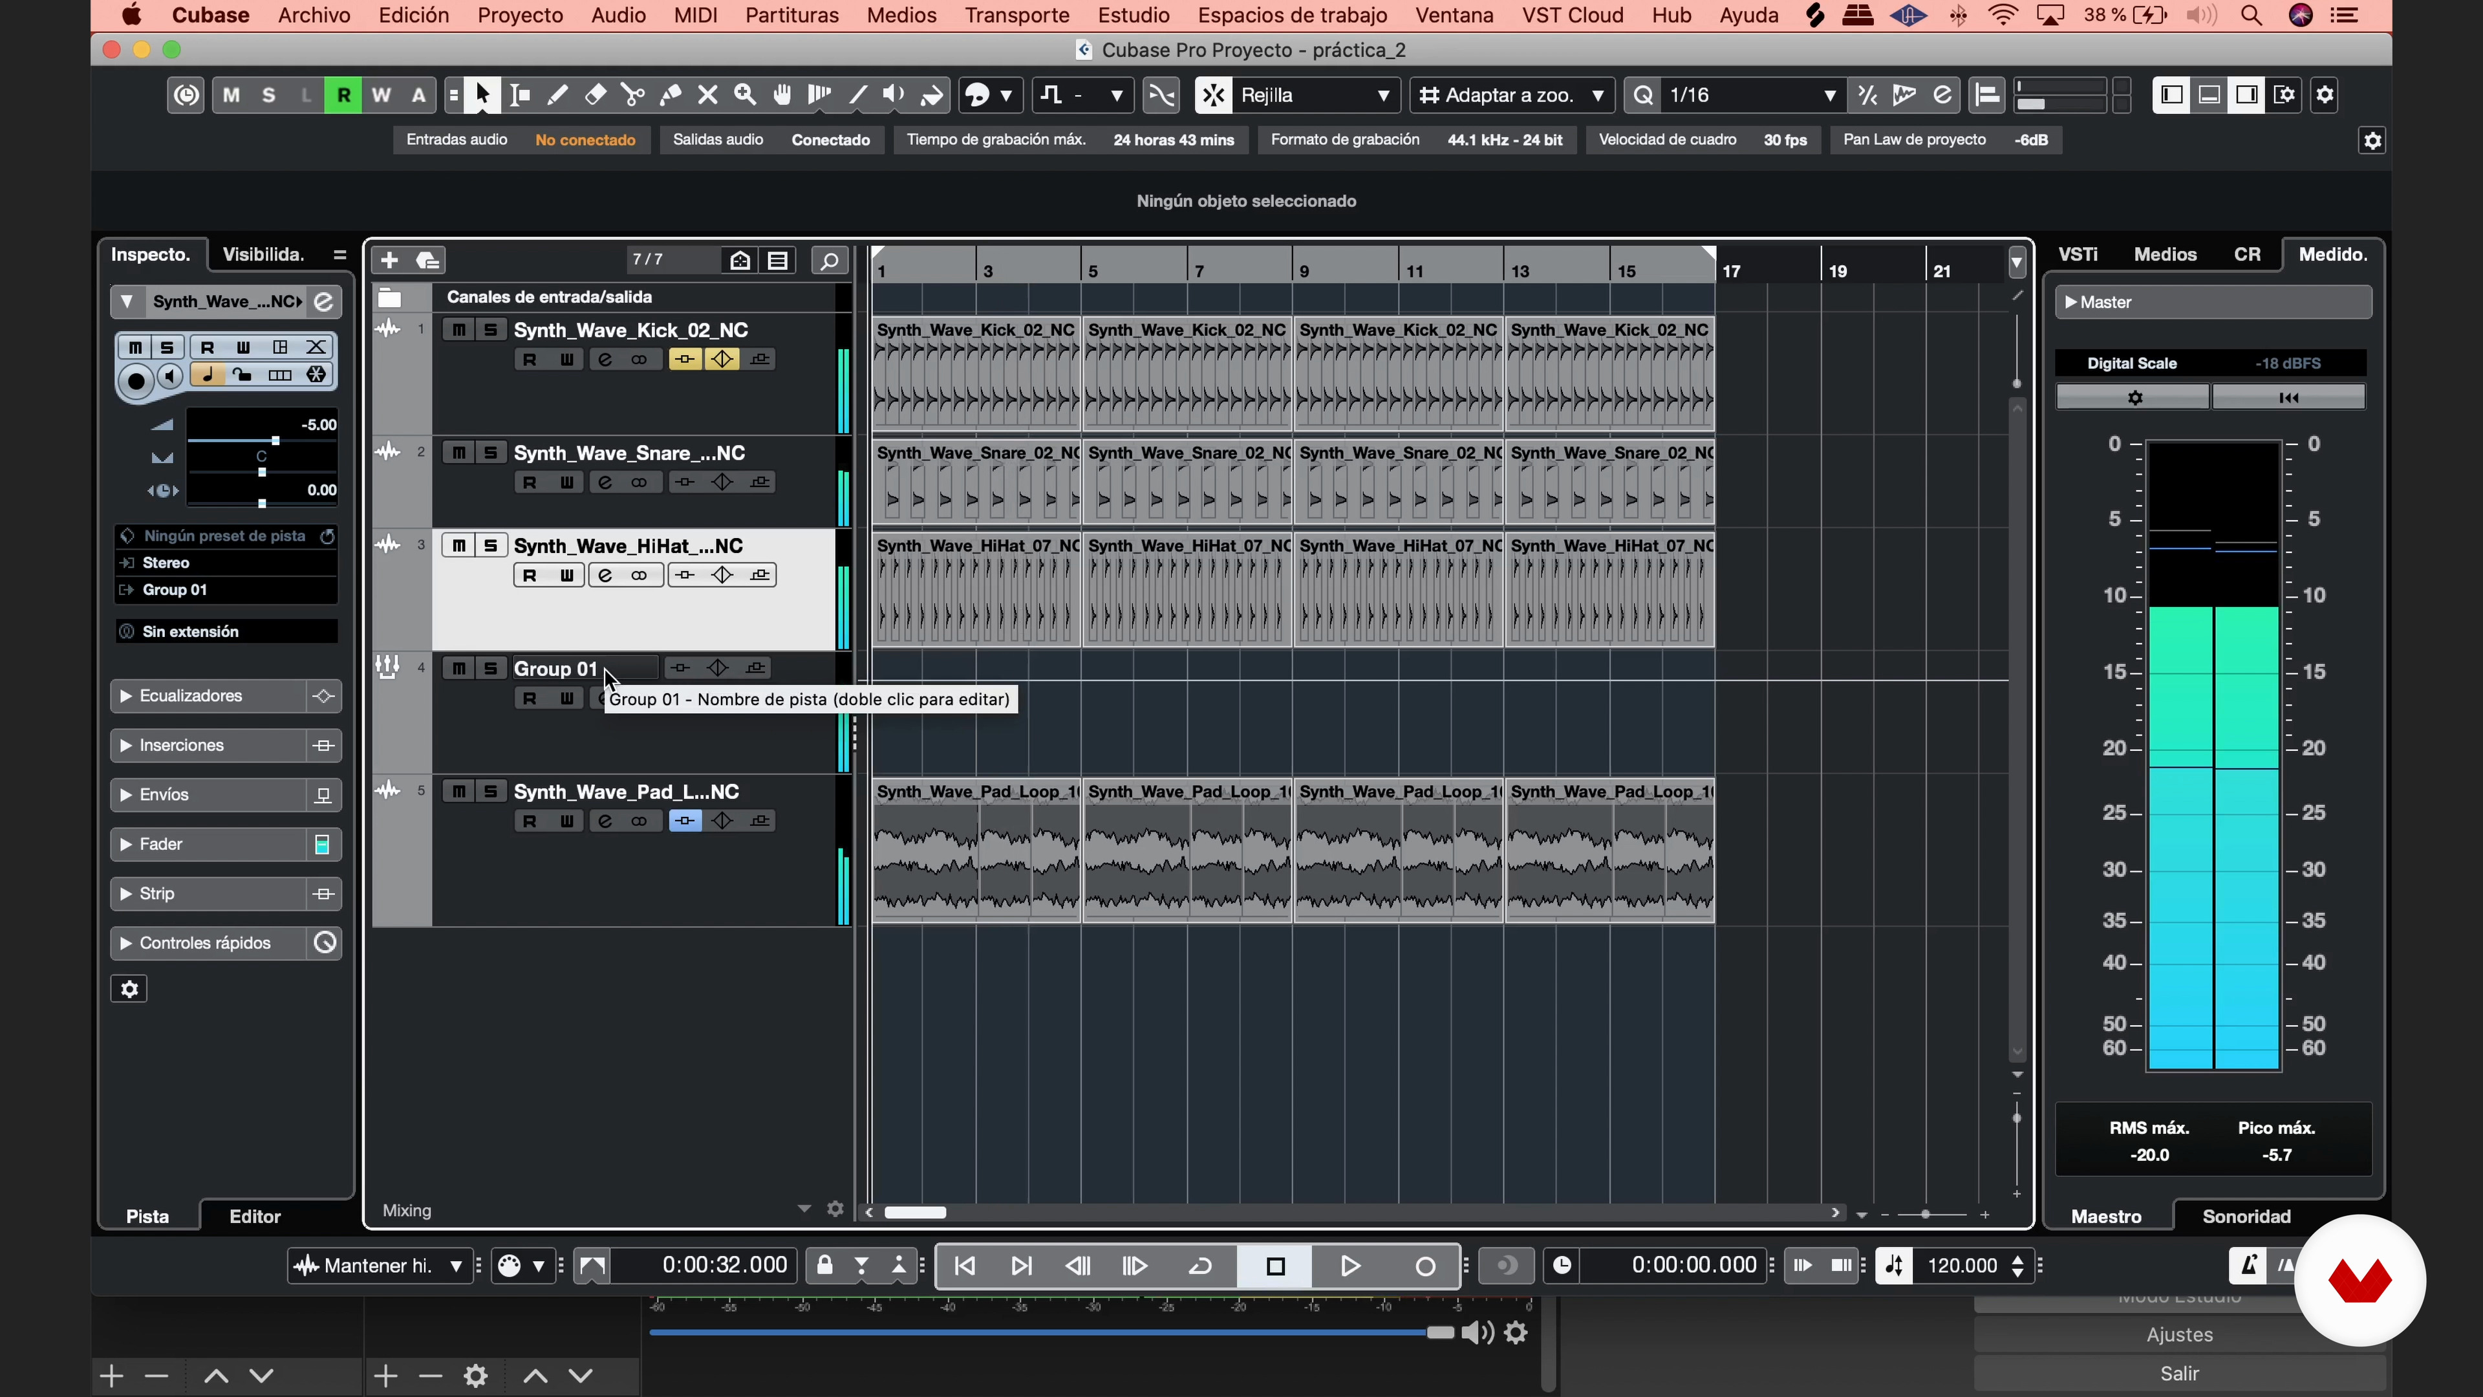Viewport: 2483px width, 1397px height.
Task: Expand the Fader inspector section
Action: (125, 843)
